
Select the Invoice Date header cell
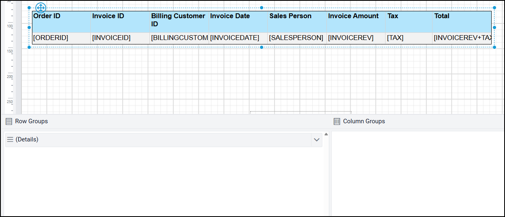coord(238,22)
